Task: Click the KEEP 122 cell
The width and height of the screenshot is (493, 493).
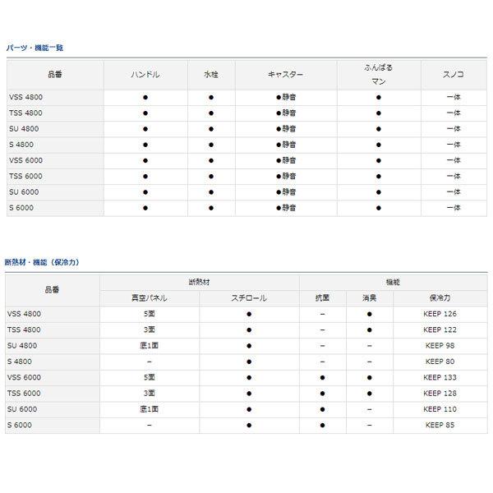Action: pyautogui.click(x=440, y=329)
